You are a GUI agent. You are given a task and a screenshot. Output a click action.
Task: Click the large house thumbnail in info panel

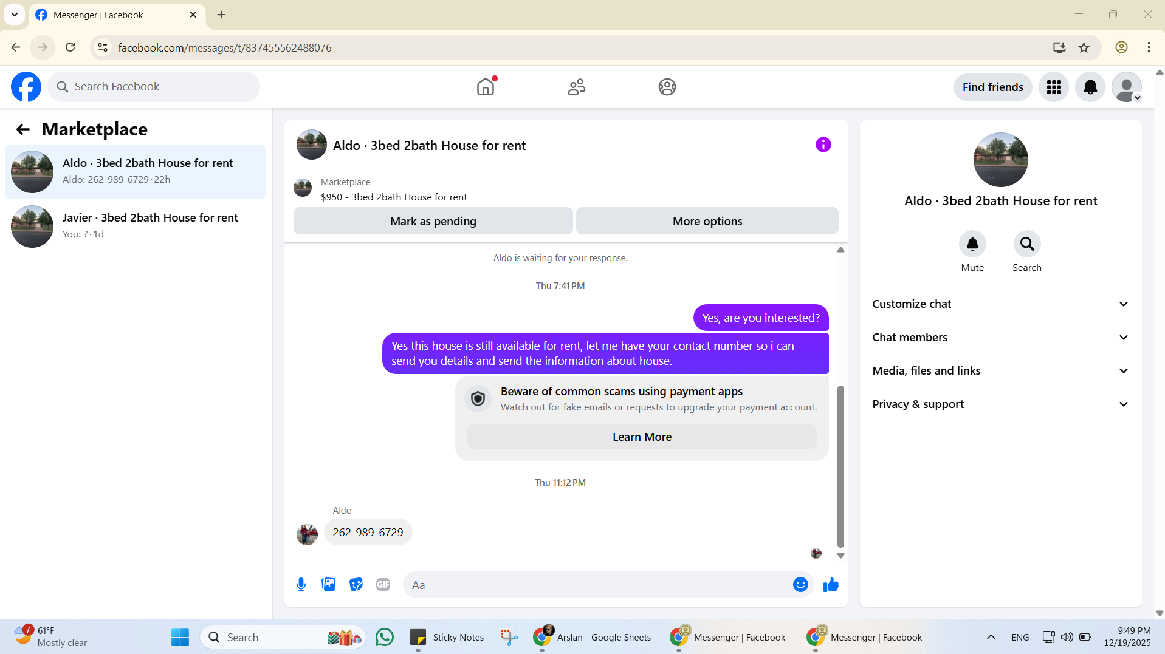pos(1000,160)
